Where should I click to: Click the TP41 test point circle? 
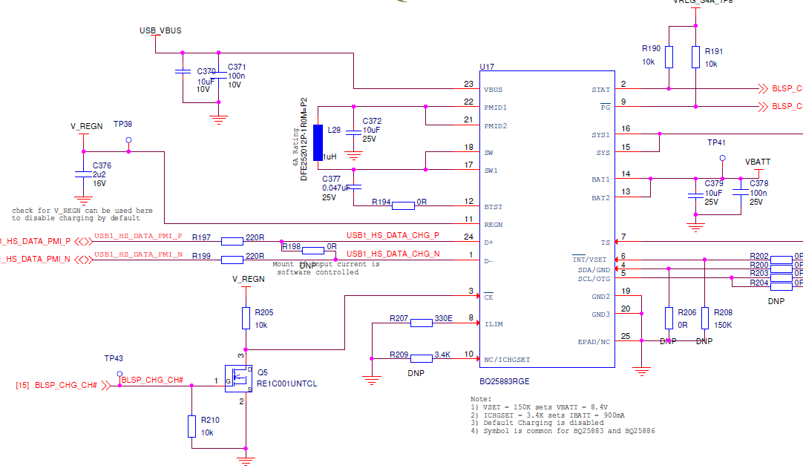tap(723, 158)
